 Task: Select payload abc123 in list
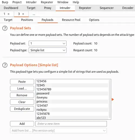pyautogui.click(x=72, y=118)
